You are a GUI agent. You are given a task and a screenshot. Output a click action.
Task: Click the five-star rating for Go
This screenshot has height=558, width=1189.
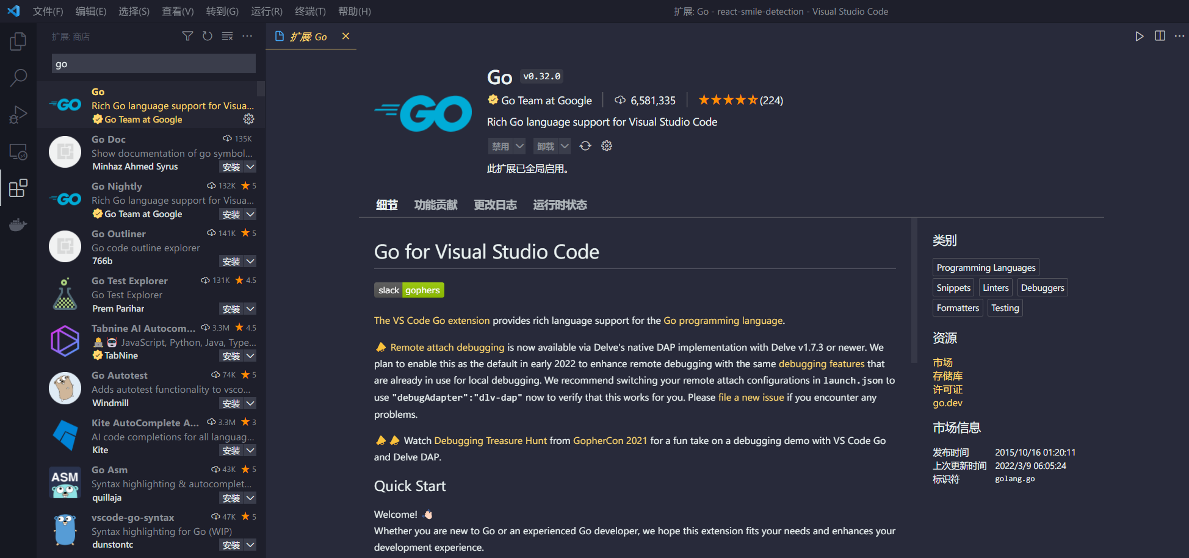pos(728,100)
